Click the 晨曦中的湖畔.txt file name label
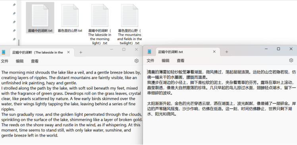Image resolution: width=297 pixels, height=145 pixels. pyautogui.click(x=40, y=31)
